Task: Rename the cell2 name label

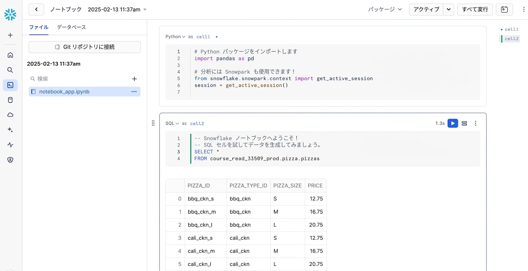Action: 197,124
